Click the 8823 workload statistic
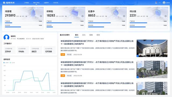Screen dimensions: 172x97 [34, 51]
